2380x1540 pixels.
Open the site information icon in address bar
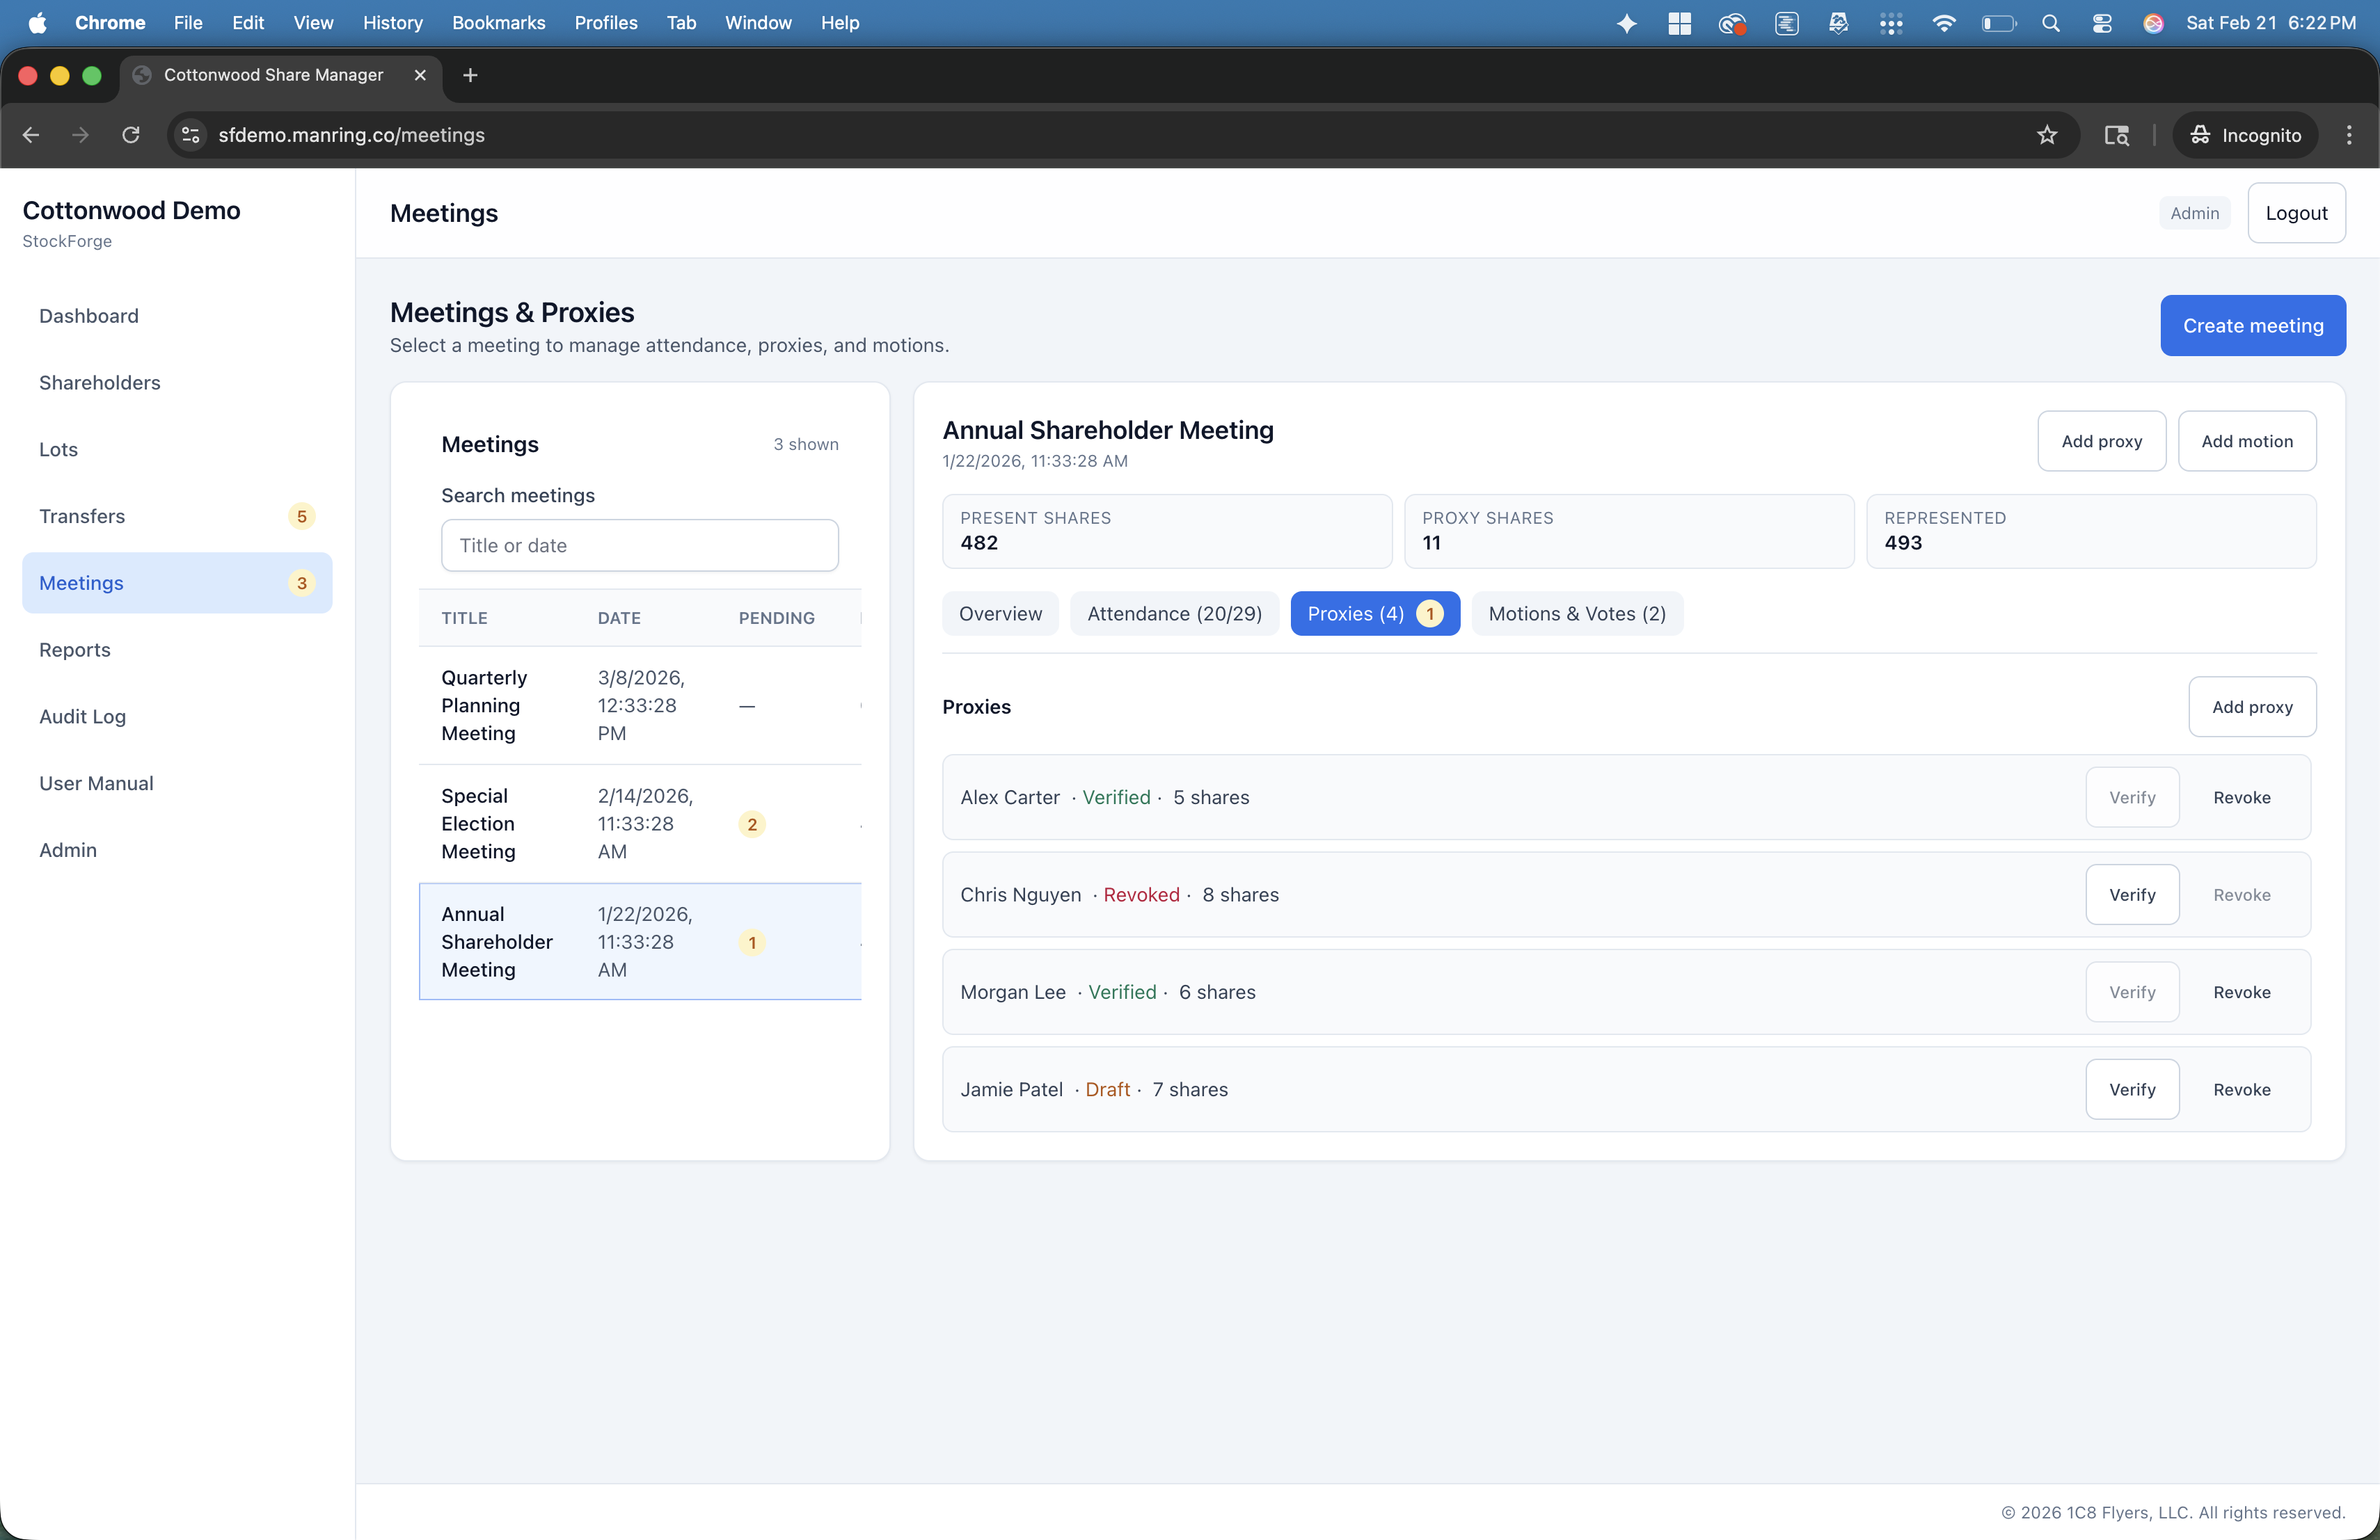point(190,135)
